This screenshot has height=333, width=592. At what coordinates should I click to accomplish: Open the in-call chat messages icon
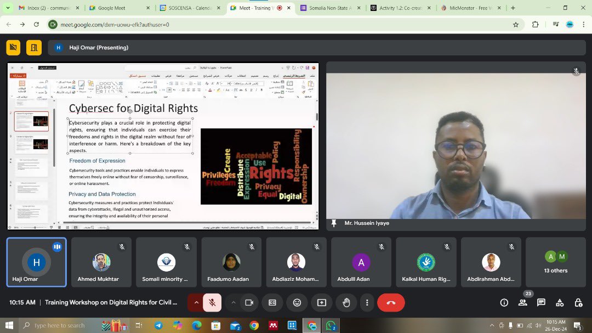(x=541, y=302)
